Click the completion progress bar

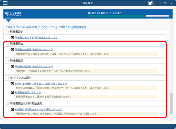[x=128, y=16]
